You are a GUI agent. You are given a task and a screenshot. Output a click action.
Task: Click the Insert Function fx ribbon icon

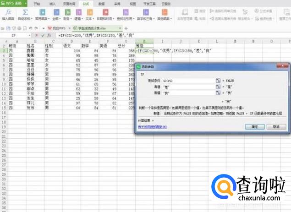pyautogui.click(x=8, y=13)
